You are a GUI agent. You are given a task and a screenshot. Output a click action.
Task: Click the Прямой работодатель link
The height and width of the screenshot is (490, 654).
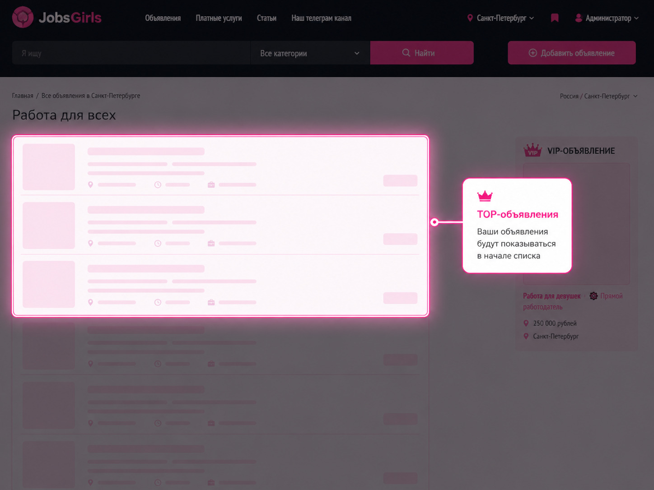(573, 301)
